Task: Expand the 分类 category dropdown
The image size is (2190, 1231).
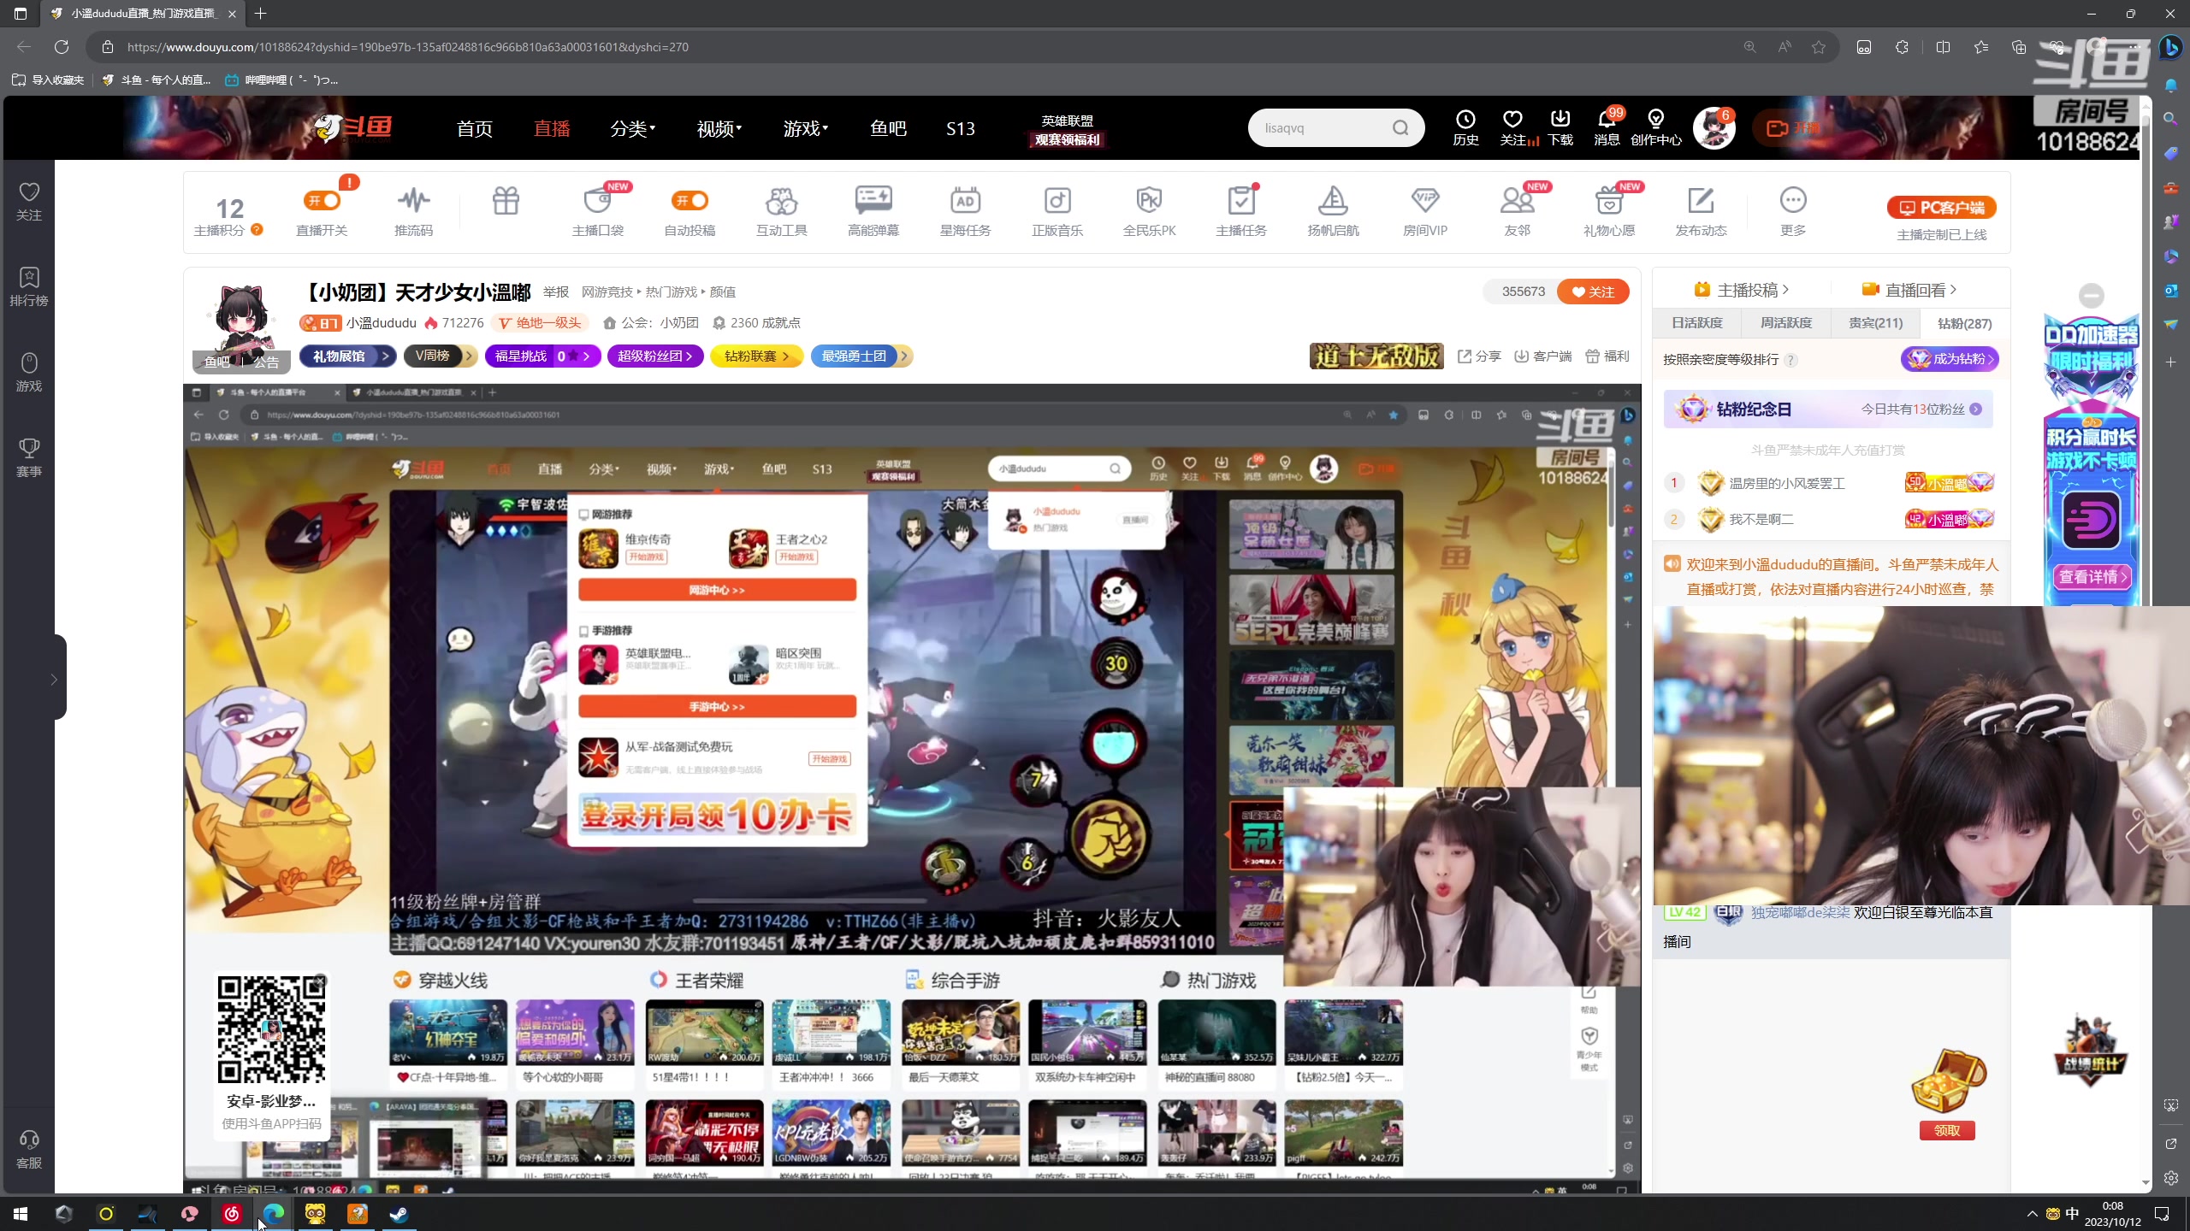Action: pyautogui.click(x=633, y=128)
